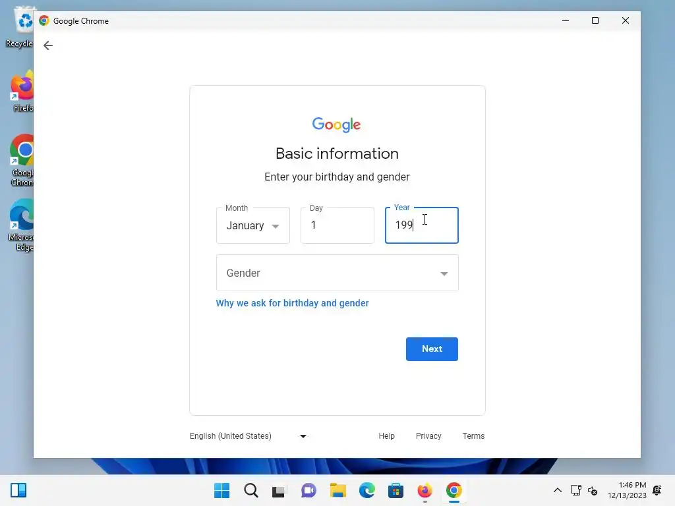Minimize the Google Chrome window
675x506 pixels.
pyautogui.click(x=566, y=20)
